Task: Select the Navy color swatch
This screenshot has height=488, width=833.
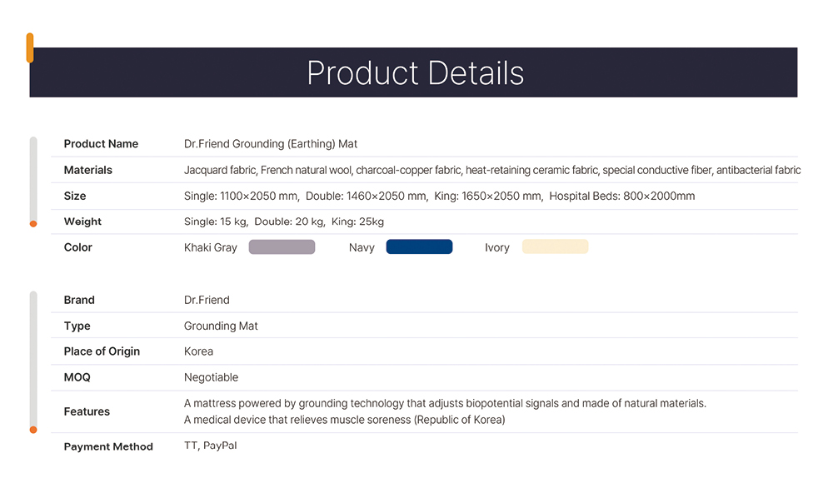Action: 419,247
